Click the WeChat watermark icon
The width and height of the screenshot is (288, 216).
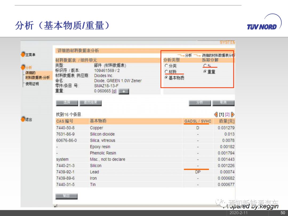[x=221, y=203]
